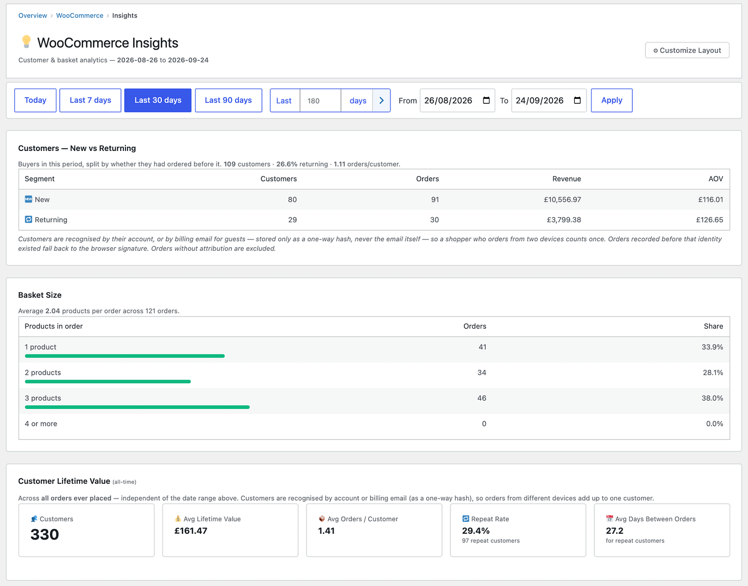Click the Segment column header
This screenshot has height=586, width=748.
[x=40, y=179]
